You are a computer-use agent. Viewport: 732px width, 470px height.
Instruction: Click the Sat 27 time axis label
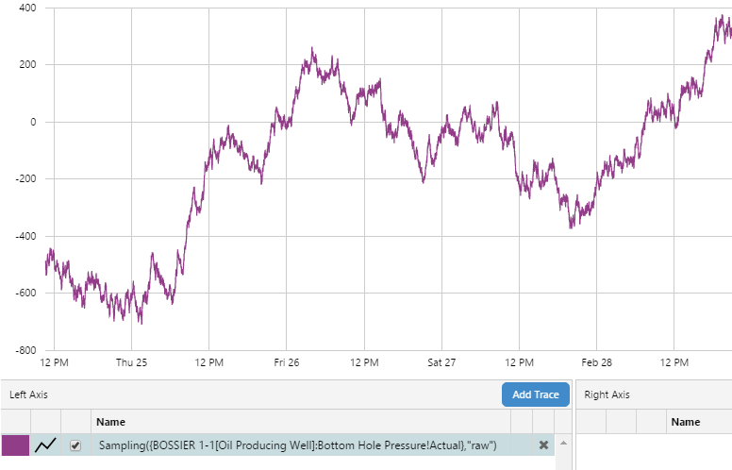(x=441, y=362)
